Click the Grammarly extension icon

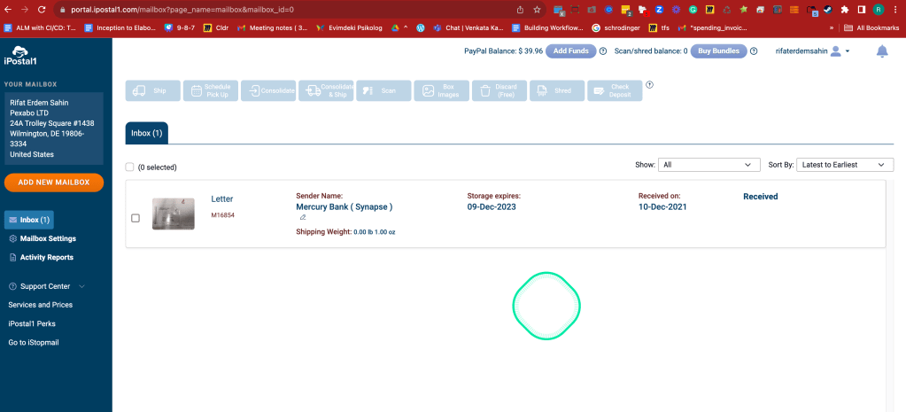pos(693,9)
